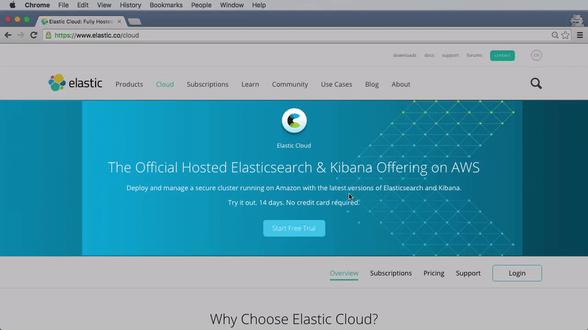The image size is (588, 330).
Task: Open Products in main navigation
Action: coord(129,84)
